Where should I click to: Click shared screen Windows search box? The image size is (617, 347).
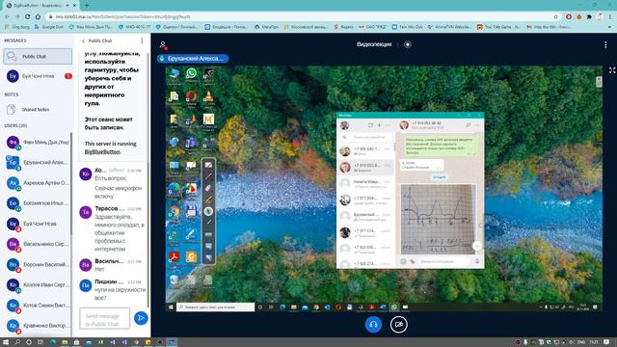215,307
